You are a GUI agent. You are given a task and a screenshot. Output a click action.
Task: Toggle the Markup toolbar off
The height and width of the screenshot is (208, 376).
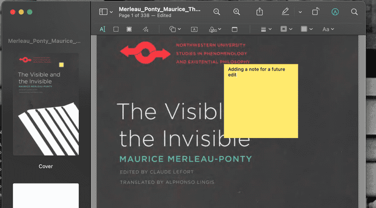335,11
